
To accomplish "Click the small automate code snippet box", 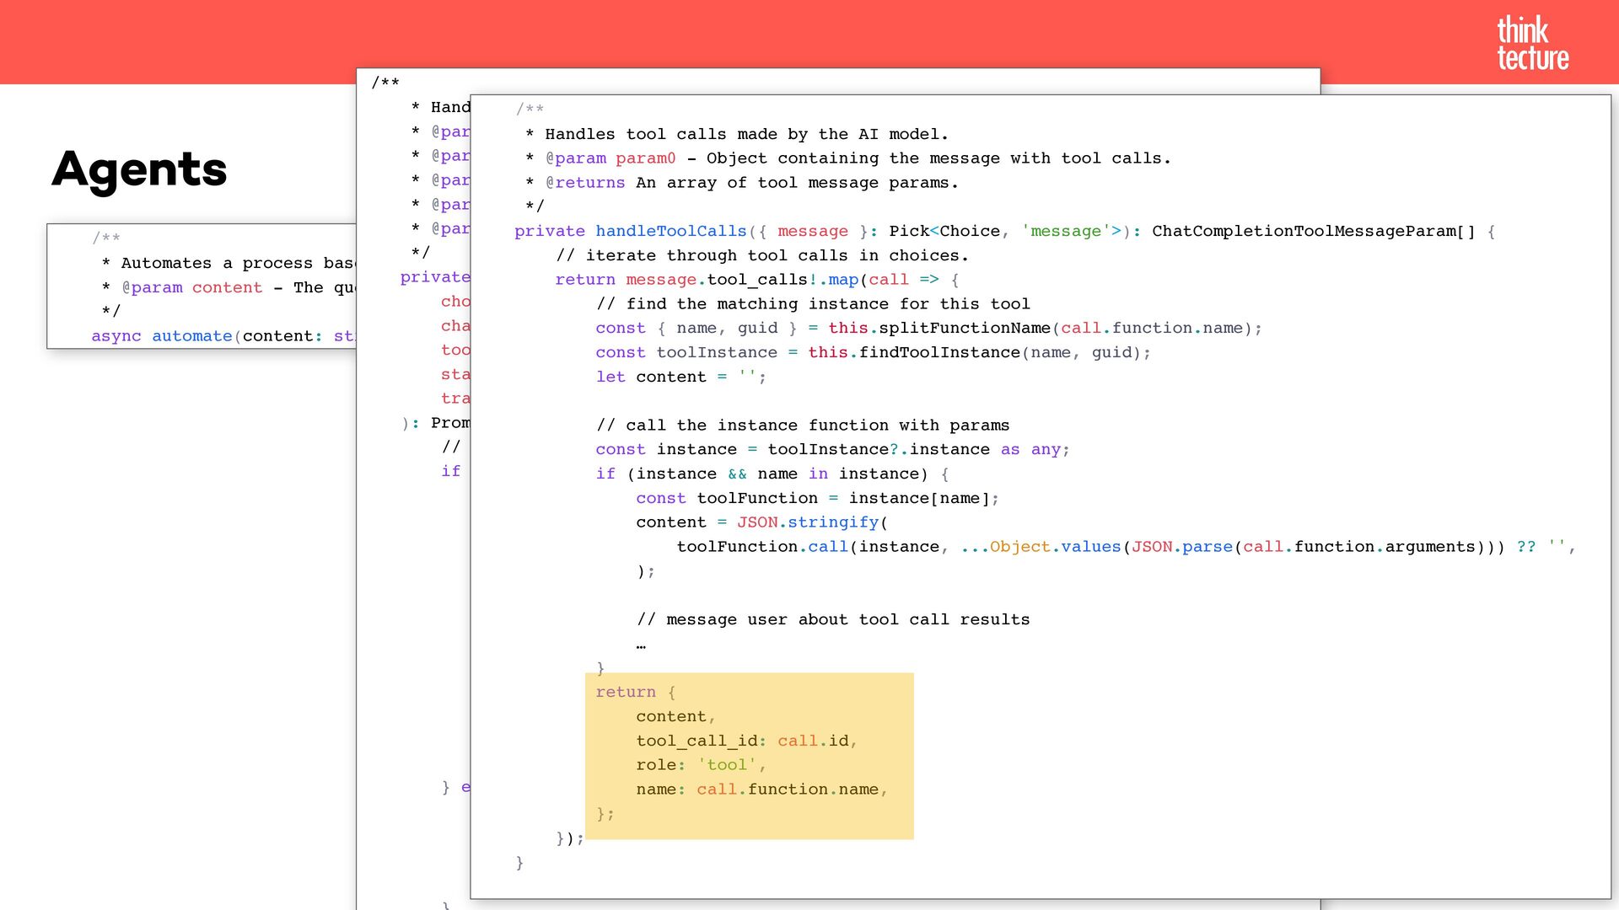I will coord(202,286).
